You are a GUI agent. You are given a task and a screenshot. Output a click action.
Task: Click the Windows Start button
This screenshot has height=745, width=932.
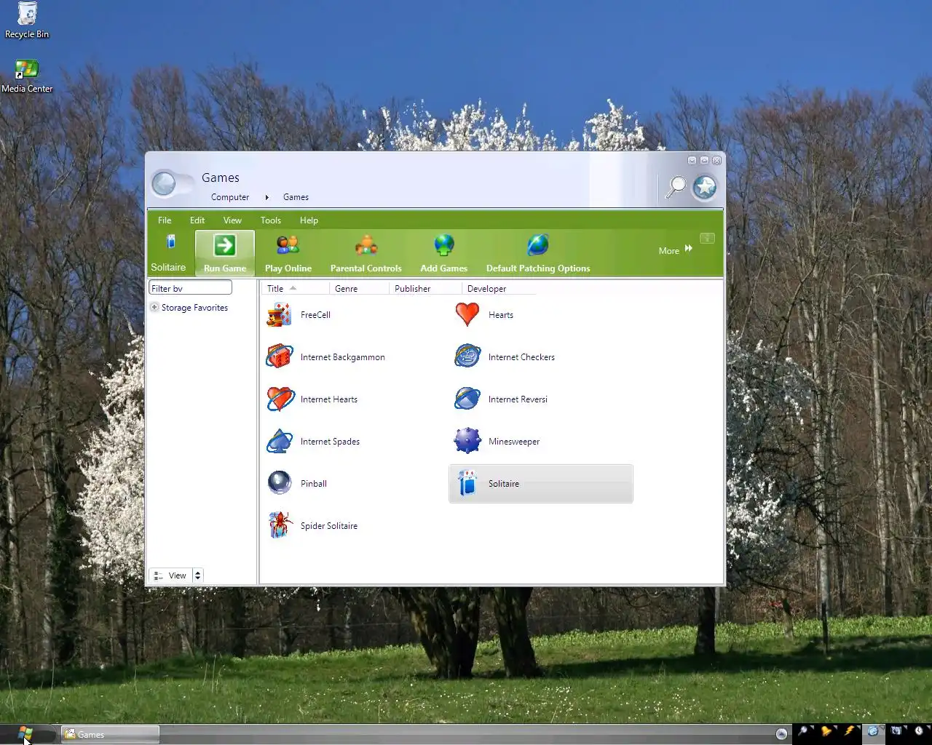(25, 734)
